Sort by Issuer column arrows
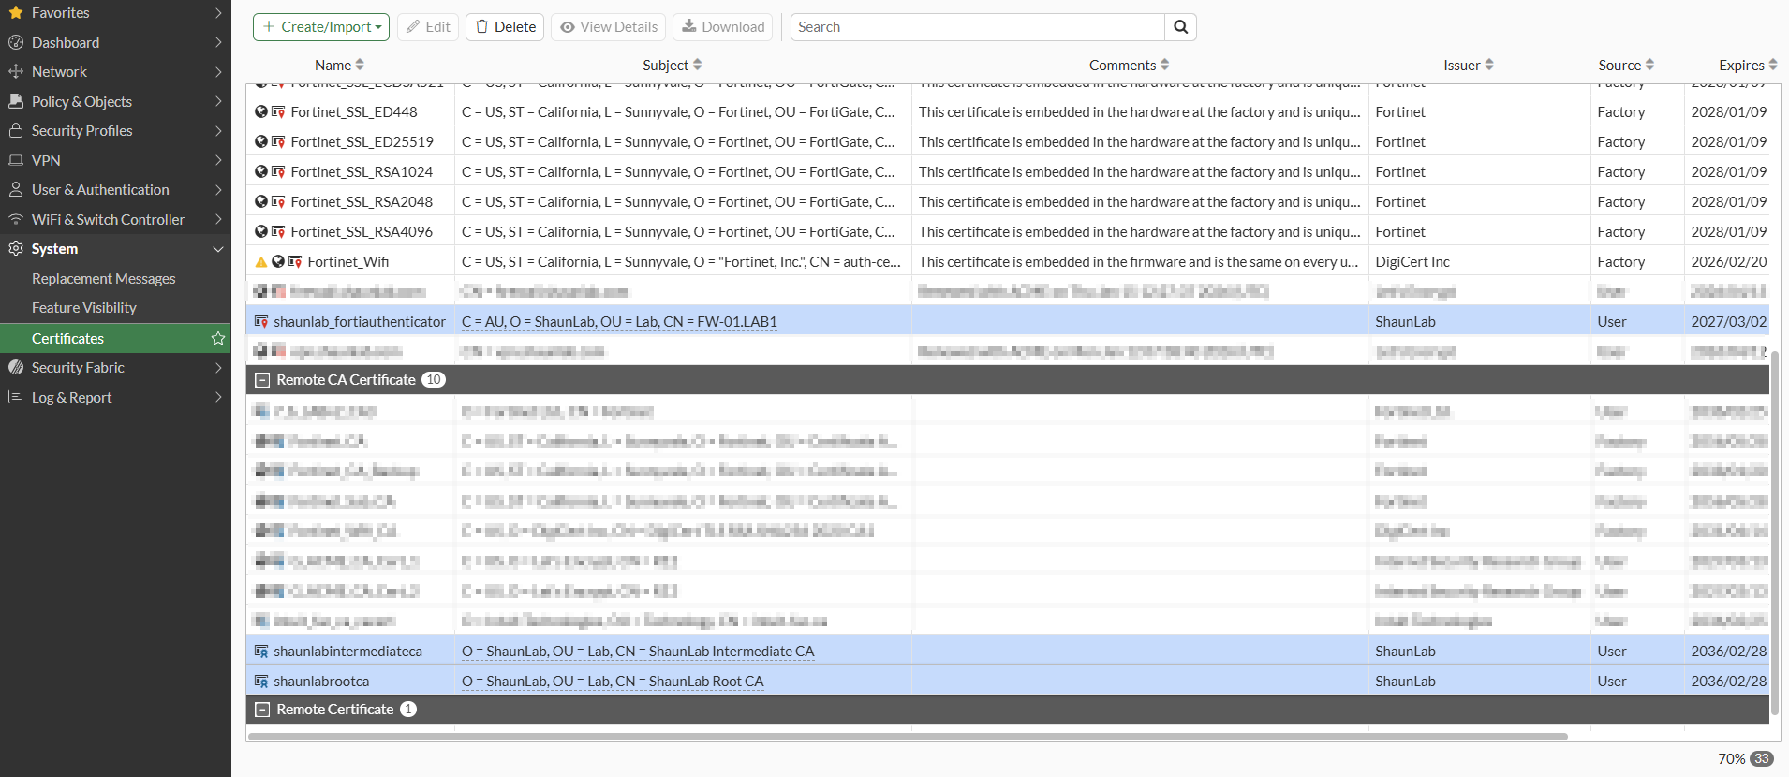The width and height of the screenshot is (1789, 777). pyautogui.click(x=1489, y=65)
